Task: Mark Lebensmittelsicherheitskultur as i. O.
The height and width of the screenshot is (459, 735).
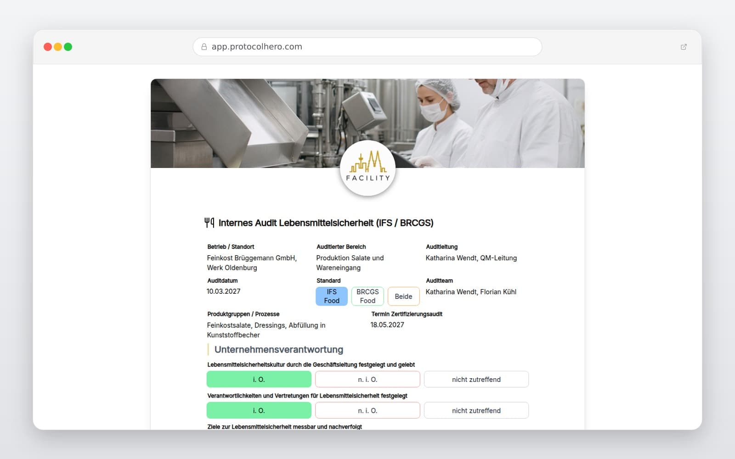Action: click(259, 379)
